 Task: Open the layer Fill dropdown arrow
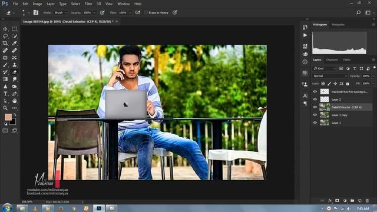(373, 84)
